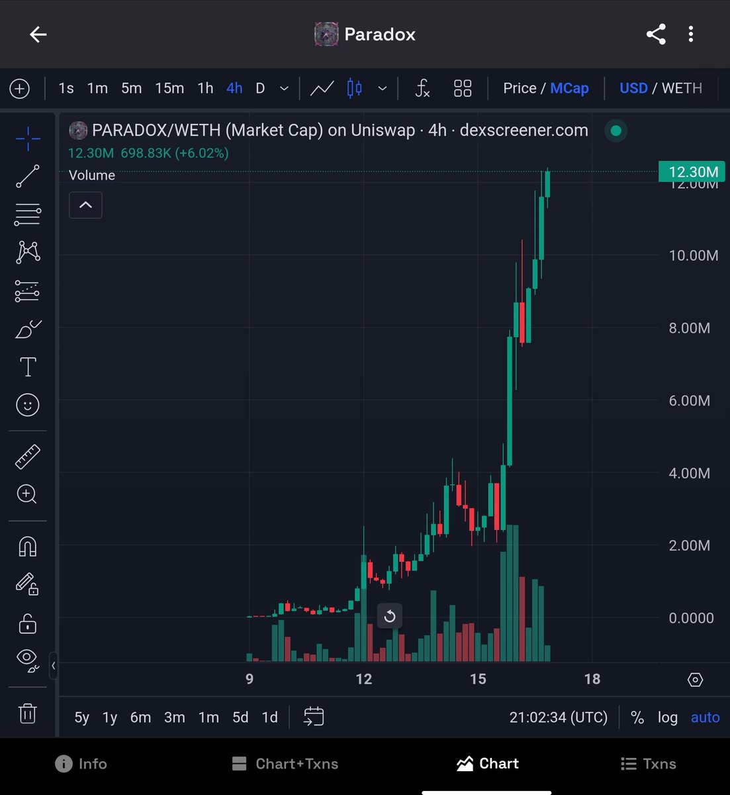The image size is (730, 795).
Task: Select the D daily timeframe
Action: (x=260, y=88)
